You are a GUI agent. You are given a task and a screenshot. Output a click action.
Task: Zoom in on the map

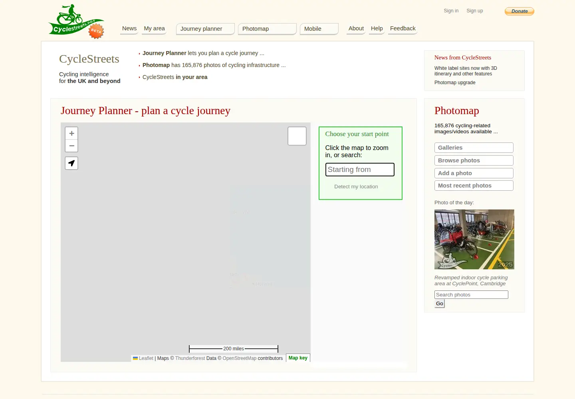(x=71, y=133)
